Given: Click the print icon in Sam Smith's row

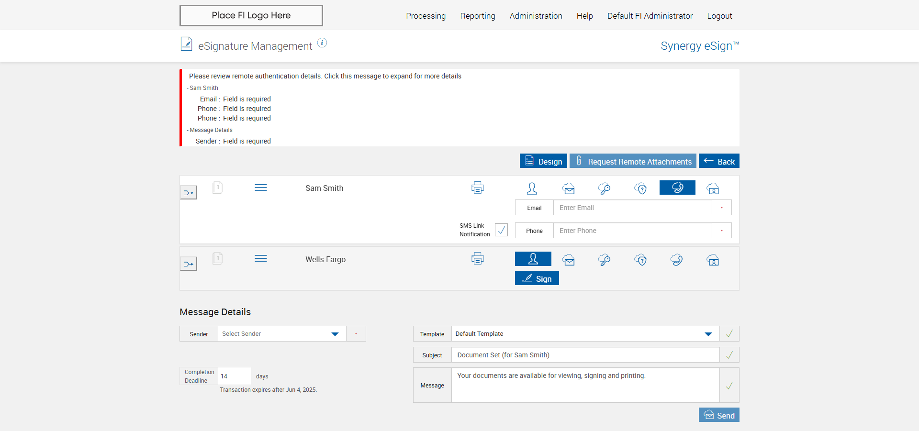Looking at the screenshot, I should click(477, 188).
